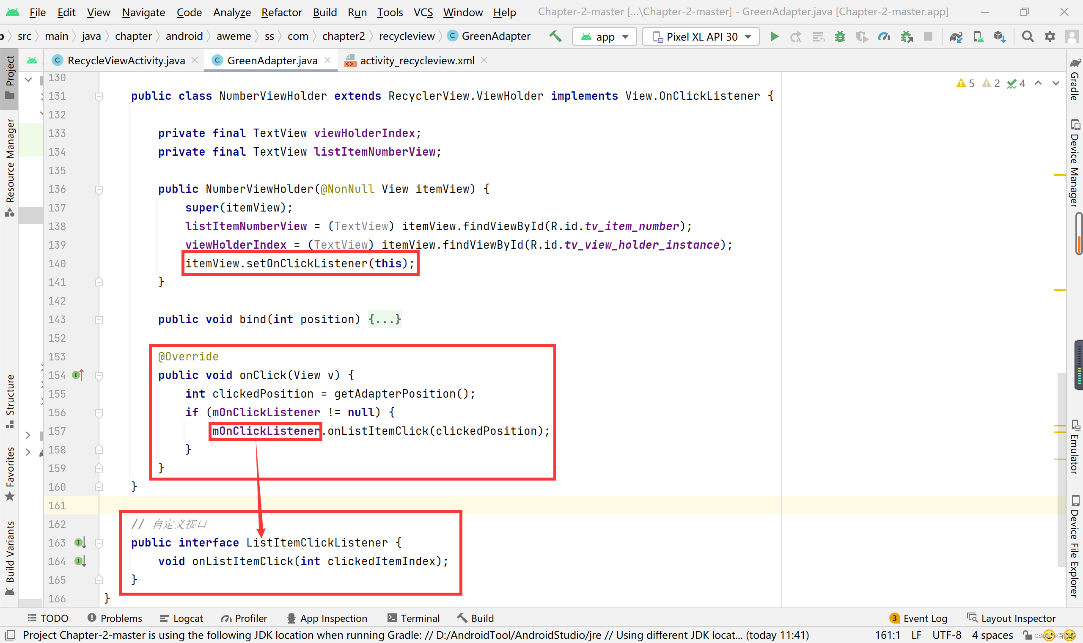Click the interface implementation gutter icon at line 163
Screen dimensions: 1083x643
point(80,542)
